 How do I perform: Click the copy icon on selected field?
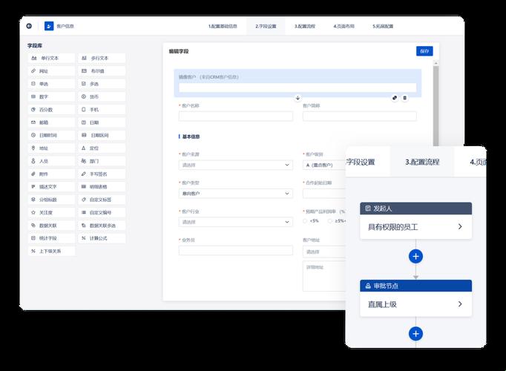click(395, 98)
